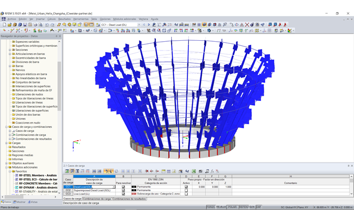Collapse Casos de carga y combinaciones node
This screenshot has width=354, height=221.
click(6, 127)
